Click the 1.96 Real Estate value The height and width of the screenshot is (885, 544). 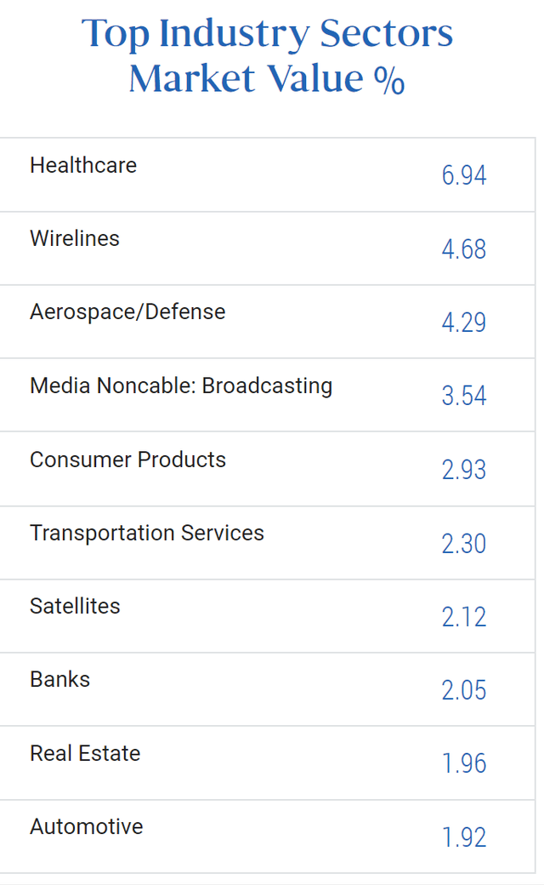[463, 763]
